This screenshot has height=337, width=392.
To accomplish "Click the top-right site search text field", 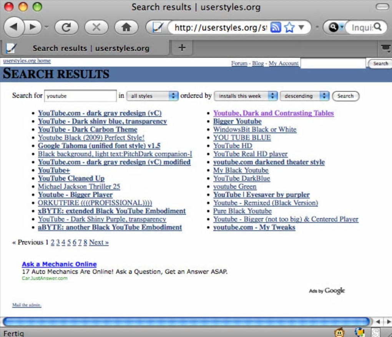I will click(x=333, y=63).
